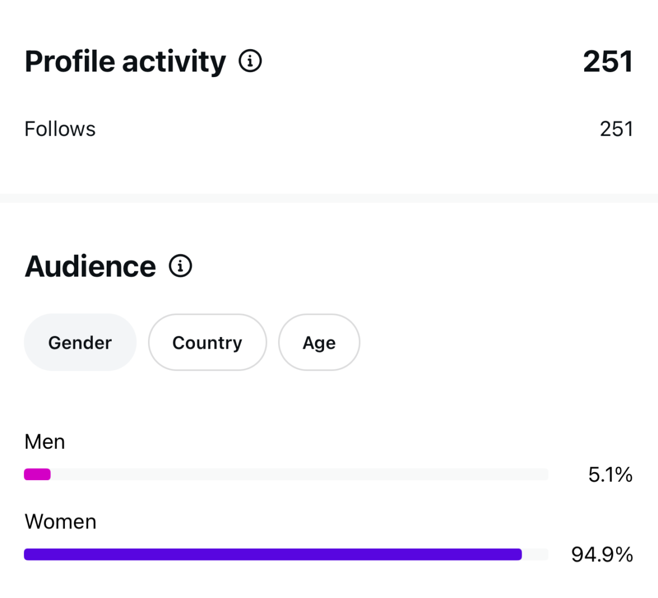Open the info icon next to Audience
Viewport: 658px width, 598px height.
(x=180, y=266)
